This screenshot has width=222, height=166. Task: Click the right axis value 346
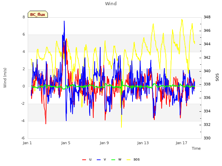207,31
